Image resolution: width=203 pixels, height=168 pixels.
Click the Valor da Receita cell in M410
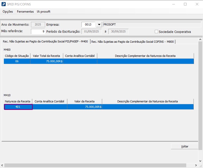[x=84, y=107]
